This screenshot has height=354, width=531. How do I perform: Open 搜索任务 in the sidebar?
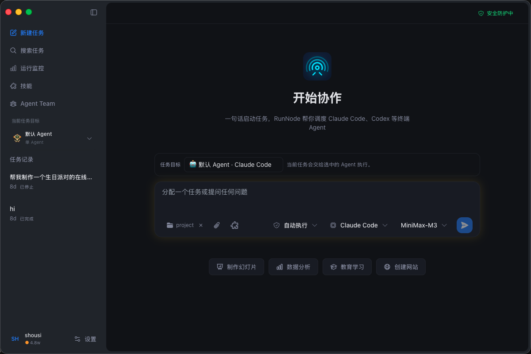53,50
